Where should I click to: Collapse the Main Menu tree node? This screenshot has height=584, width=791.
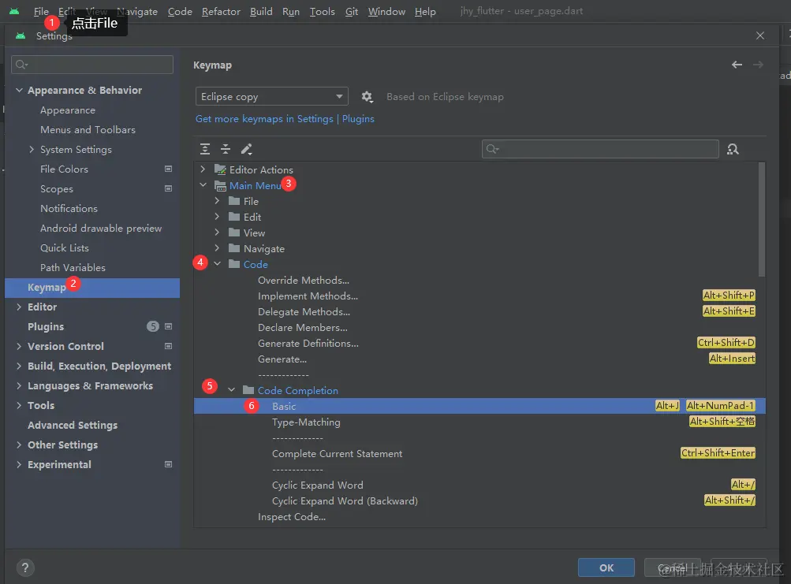point(203,185)
